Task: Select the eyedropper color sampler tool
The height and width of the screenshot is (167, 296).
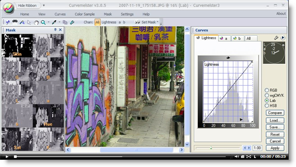Action: pos(54,22)
